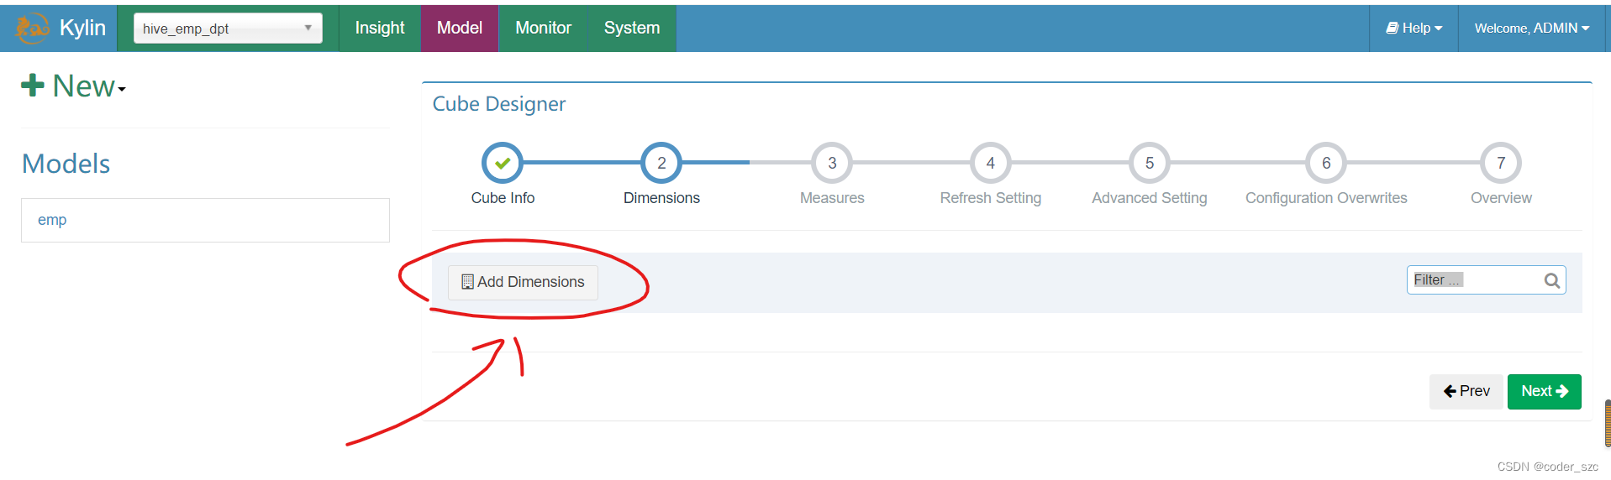Viewport: 1611px width, 480px height.
Task: Click step 2 Dimensions circle
Action: [x=661, y=163]
